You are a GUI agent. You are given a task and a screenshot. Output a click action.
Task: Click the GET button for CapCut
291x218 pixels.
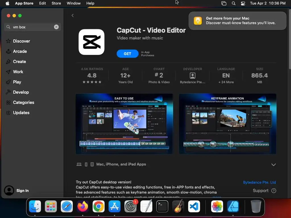click(x=128, y=54)
